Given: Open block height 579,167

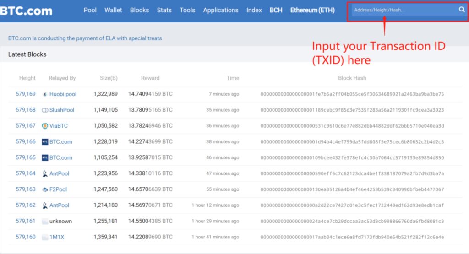Looking at the screenshot, I should coord(26,125).
